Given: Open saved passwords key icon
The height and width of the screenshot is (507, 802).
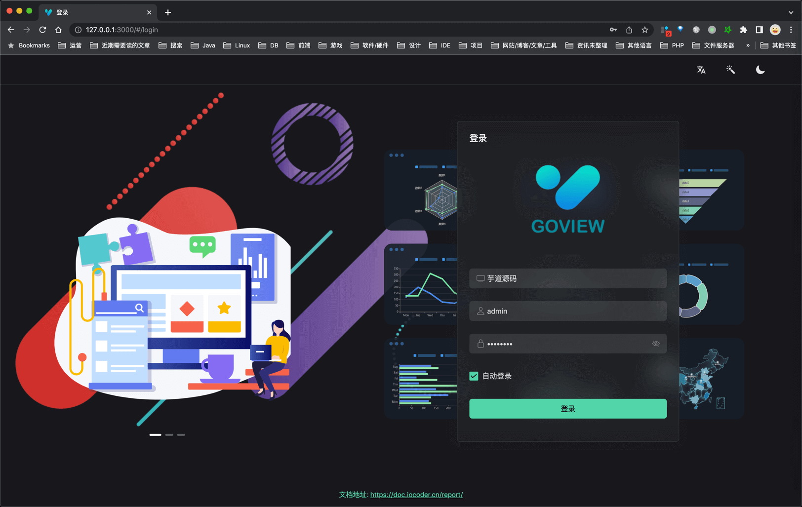Looking at the screenshot, I should [613, 30].
